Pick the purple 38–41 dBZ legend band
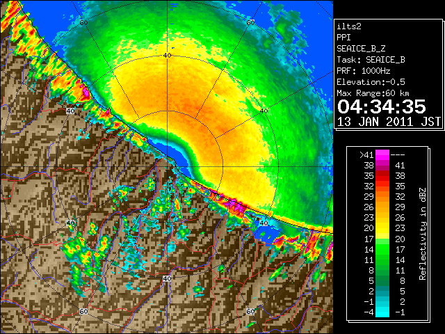This screenshot has height=334, width=445. tap(382, 165)
